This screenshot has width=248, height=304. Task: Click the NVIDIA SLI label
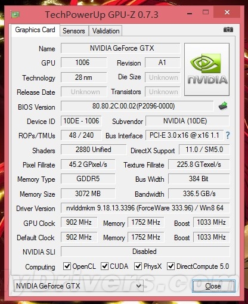pyautogui.click(x=39, y=252)
